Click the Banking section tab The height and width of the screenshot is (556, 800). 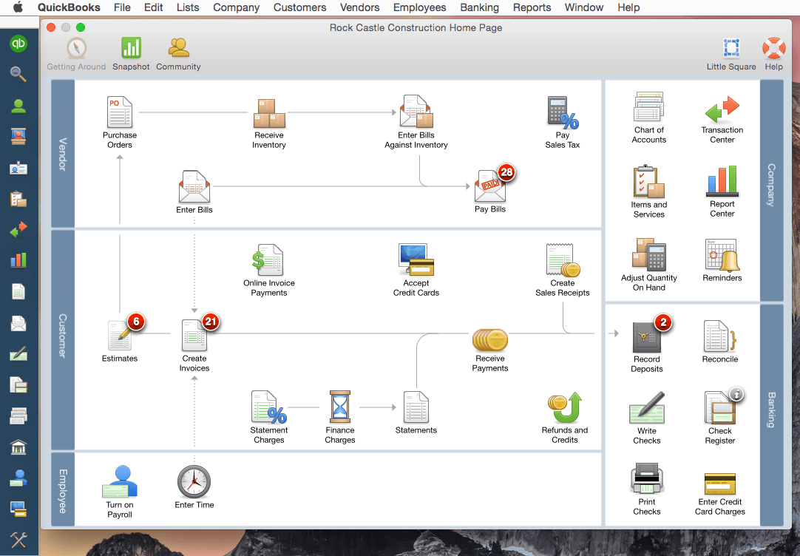click(x=771, y=414)
